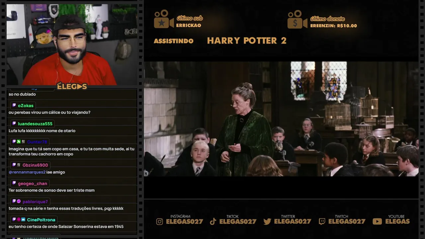Click the message beginning 'tomada q na série'
Image resolution: width=425 pixels, height=239 pixels.
66,208
